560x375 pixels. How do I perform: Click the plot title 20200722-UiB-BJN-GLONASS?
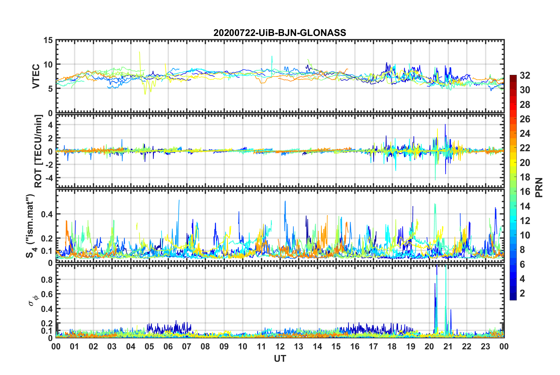pyautogui.click(x=280, y=33)
